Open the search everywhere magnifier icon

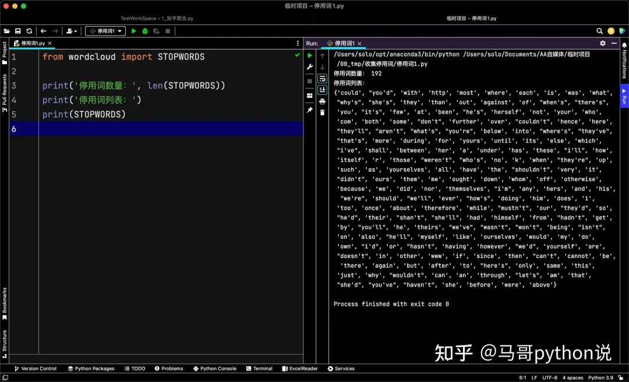[599, 31]
